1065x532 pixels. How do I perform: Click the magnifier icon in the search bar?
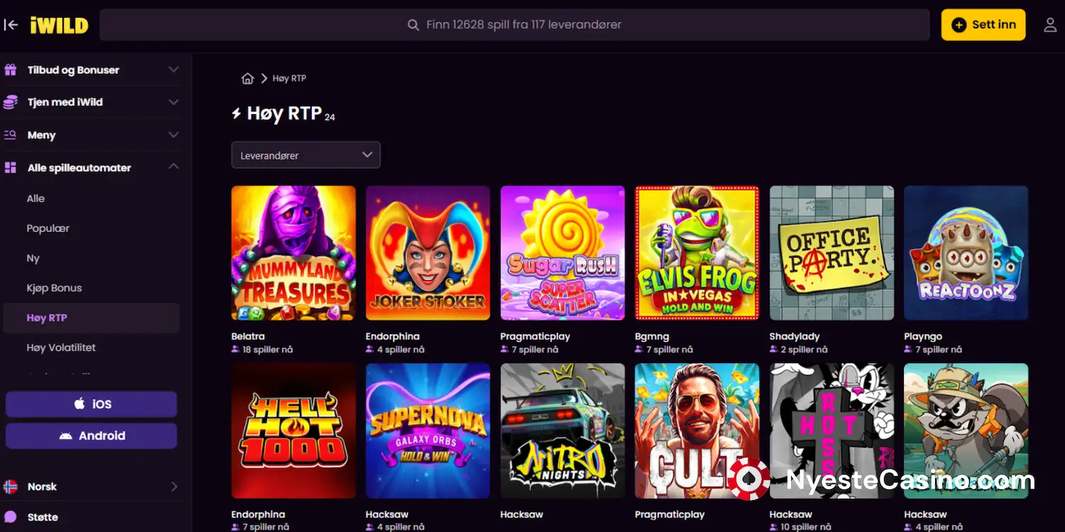click(413, 25)
